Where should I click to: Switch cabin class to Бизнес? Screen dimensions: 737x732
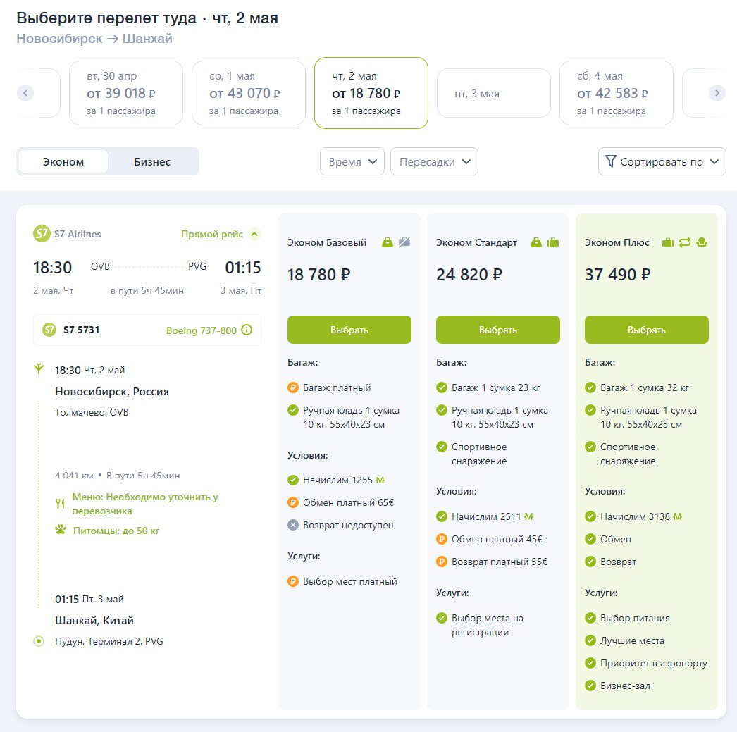pyautogui.click(x=152, y=161)
